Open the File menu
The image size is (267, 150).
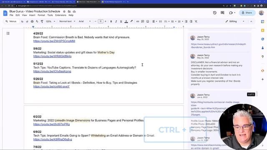point(11,15)
